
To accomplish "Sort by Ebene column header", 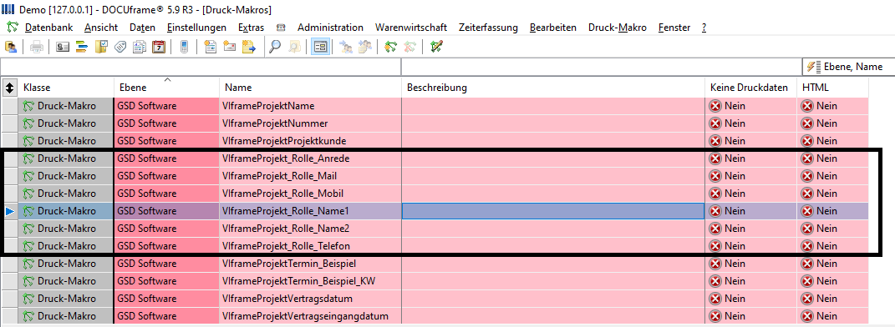I will pyautogui.click(x=166, y=88).
